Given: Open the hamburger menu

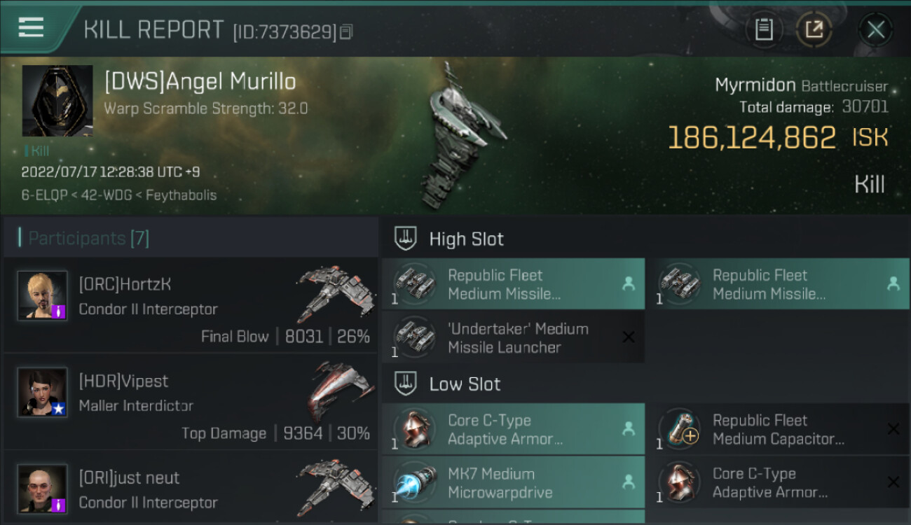Looking at the screenshot, I should tap(31, 27).
